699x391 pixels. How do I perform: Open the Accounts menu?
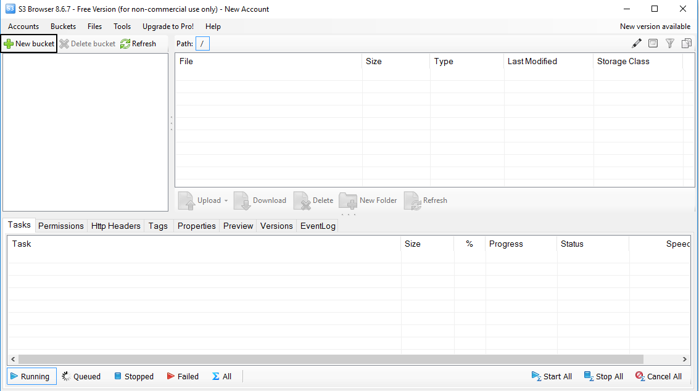(23, 27)
